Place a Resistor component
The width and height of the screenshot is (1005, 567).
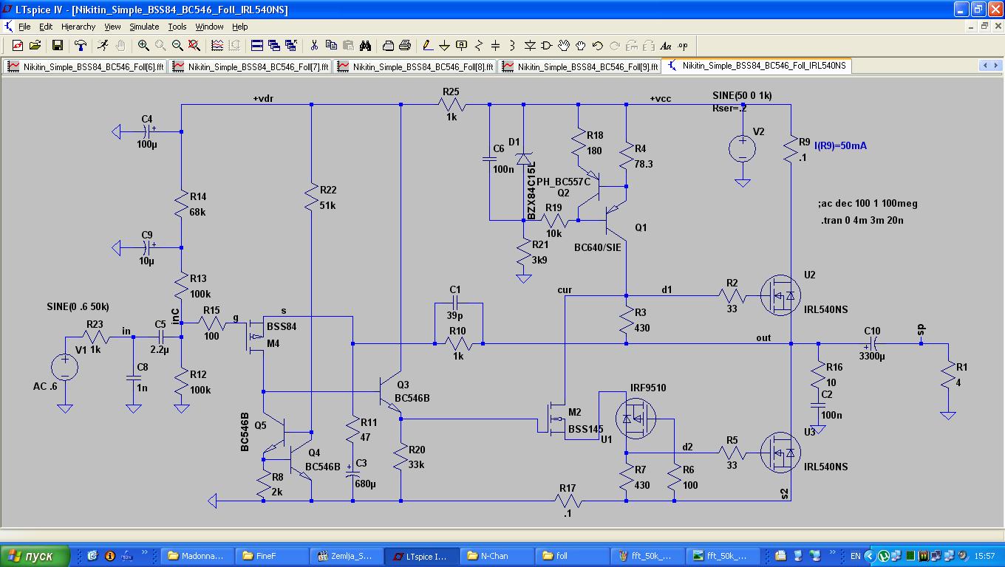[x=479, y=46]
